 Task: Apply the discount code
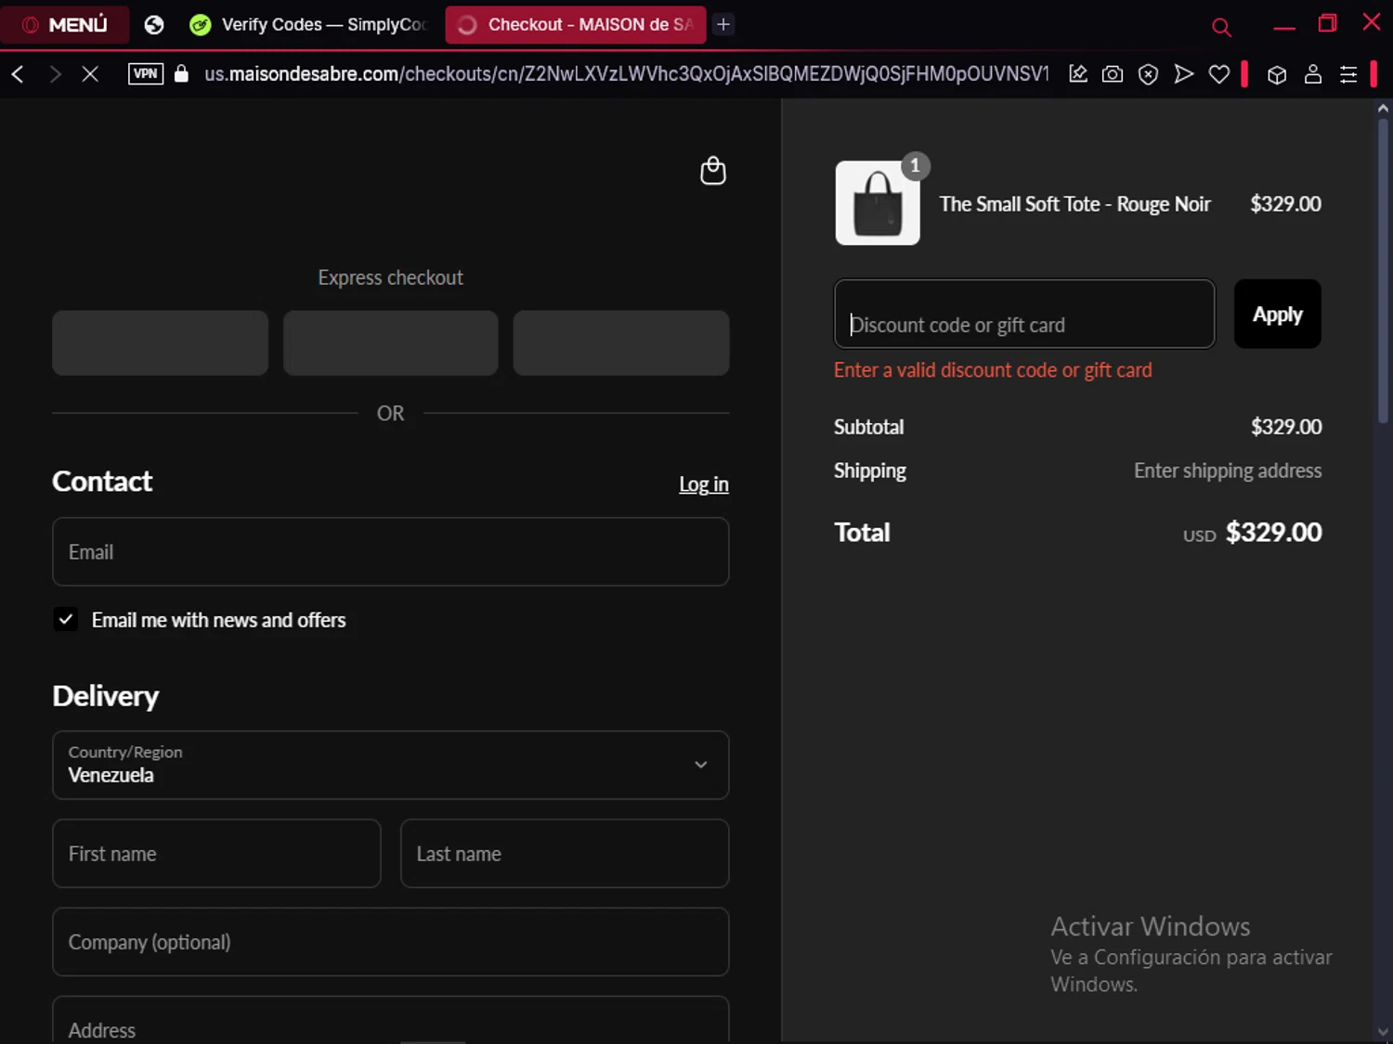tap(1278, 314)
